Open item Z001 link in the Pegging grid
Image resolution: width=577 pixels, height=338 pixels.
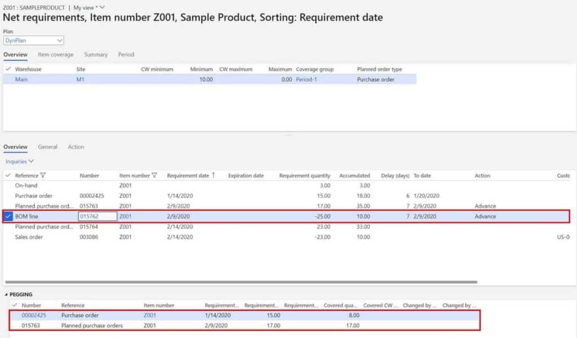pos(150,315)
